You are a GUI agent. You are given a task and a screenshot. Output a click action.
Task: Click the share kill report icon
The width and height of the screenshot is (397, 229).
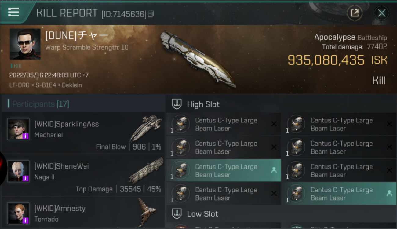click(x=355, y=13)
